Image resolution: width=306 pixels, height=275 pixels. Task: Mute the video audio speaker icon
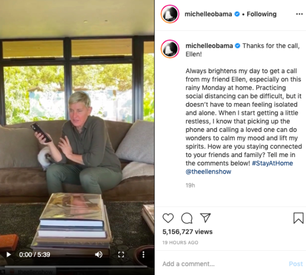(x=99, y=254)
